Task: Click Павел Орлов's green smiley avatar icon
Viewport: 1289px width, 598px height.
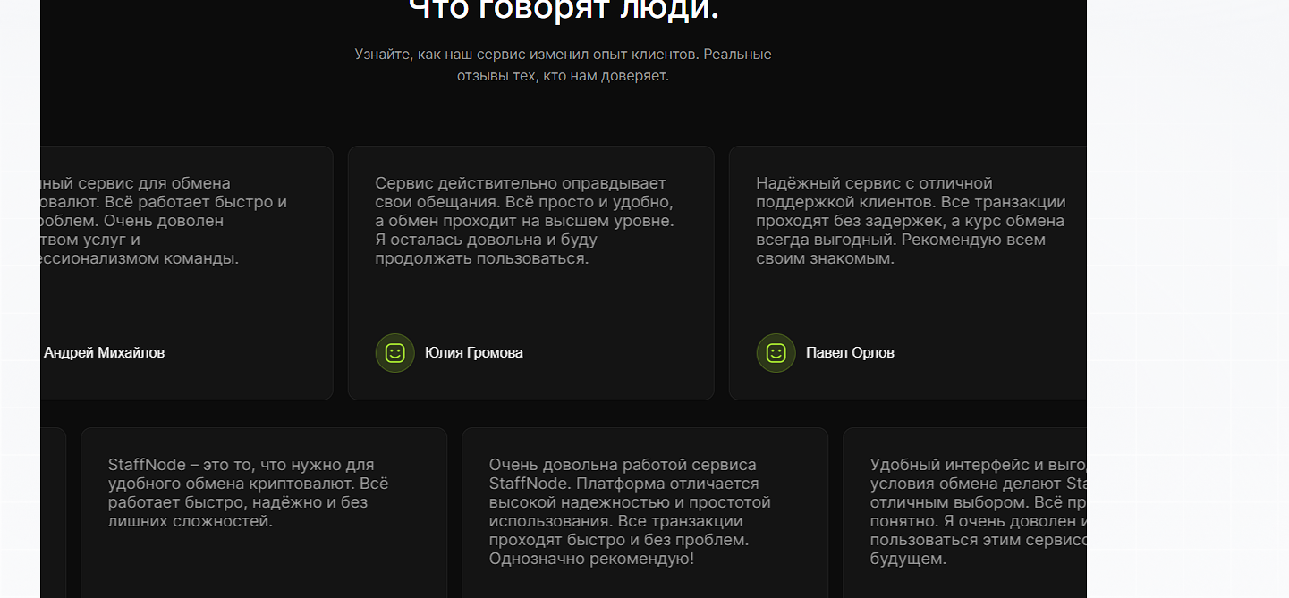Action: pyautogui.click(x=775, y=353)
